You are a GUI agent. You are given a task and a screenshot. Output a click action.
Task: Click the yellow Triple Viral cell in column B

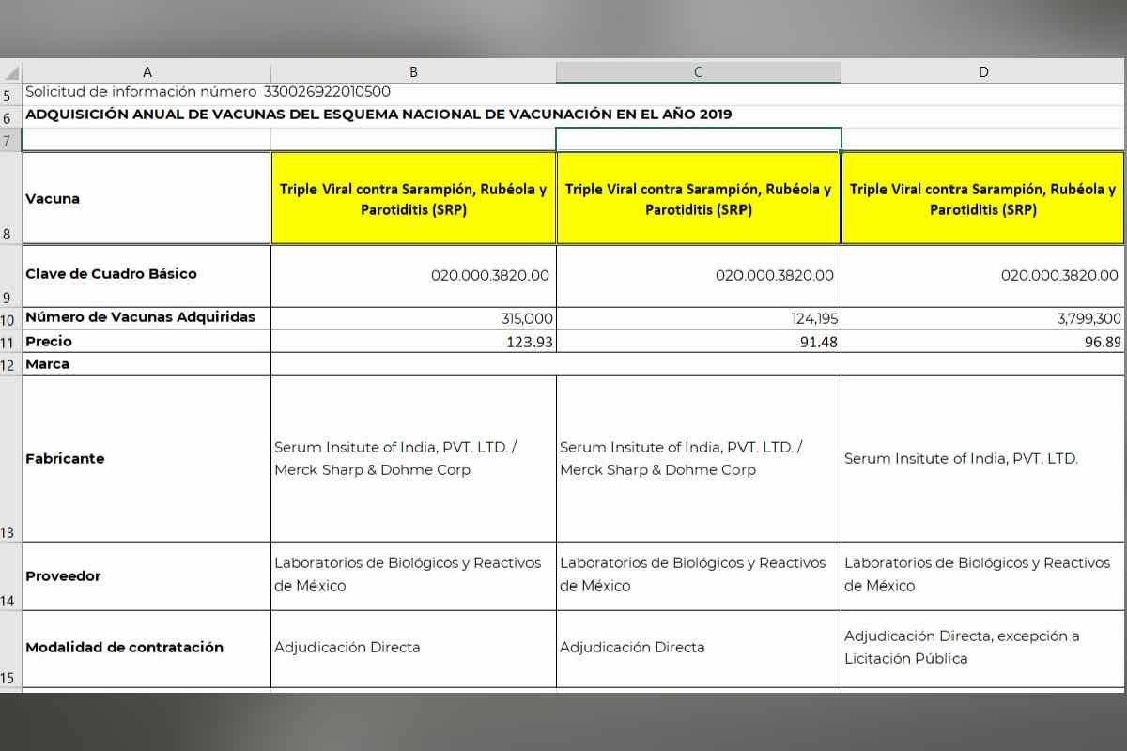(413, 199)
